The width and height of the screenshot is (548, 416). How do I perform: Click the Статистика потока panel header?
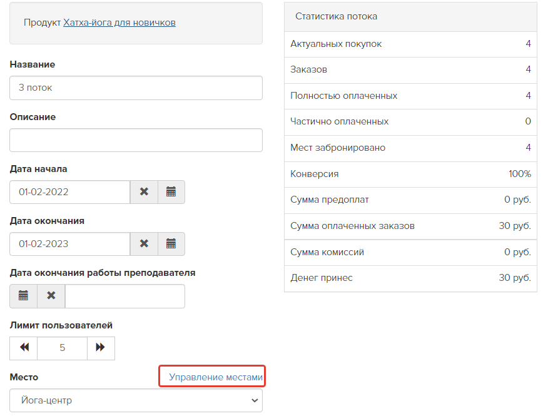[x=410, y=17]
